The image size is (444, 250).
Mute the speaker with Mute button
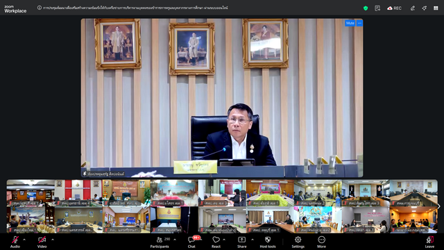tap(350, 23)
